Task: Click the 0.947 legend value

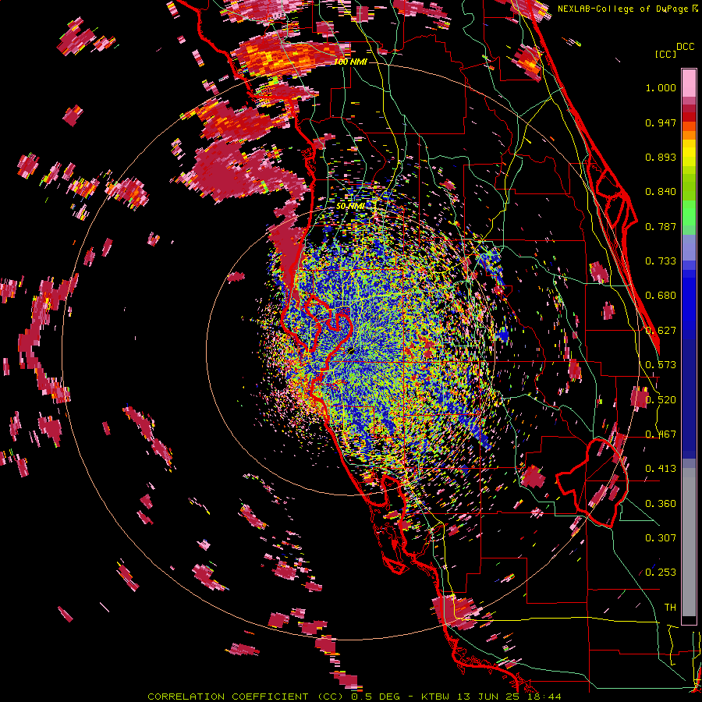Action: pyautogui.click(x=661, y=122)
